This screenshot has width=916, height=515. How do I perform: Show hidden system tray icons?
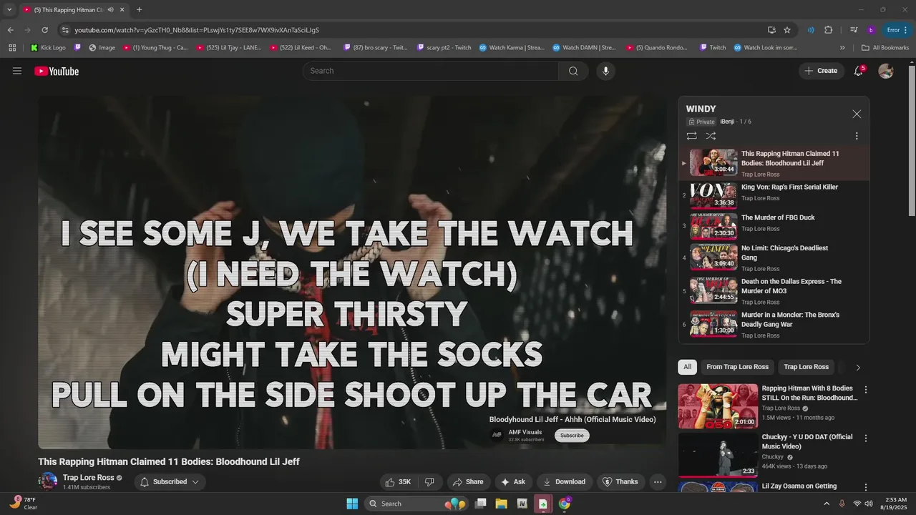[x=827, y=504]
